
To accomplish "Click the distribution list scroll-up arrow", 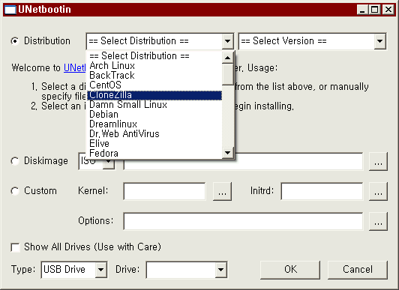I will 227,58.
